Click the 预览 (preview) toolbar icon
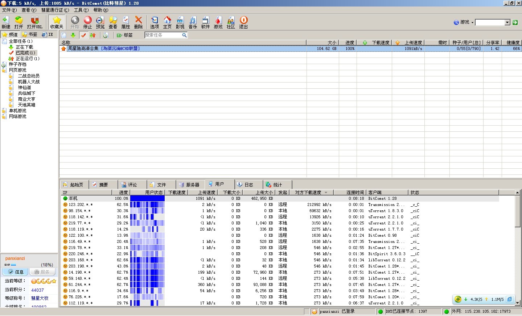Screen dimensions: 522x316 (100, 22)
